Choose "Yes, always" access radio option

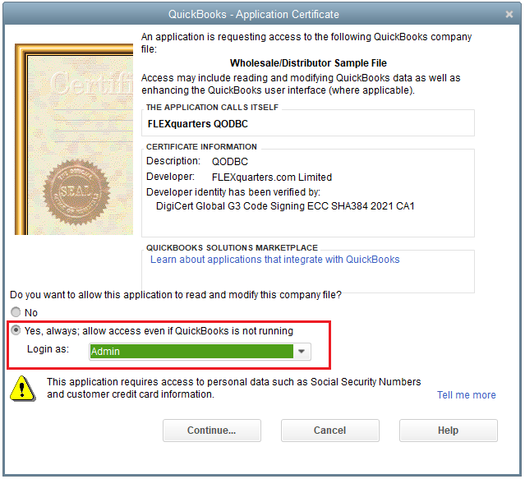click(x=16, y=331)
